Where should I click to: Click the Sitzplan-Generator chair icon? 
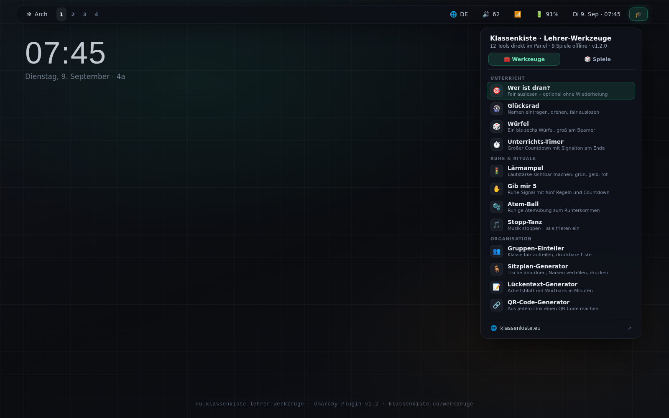(x=497, y=269)
